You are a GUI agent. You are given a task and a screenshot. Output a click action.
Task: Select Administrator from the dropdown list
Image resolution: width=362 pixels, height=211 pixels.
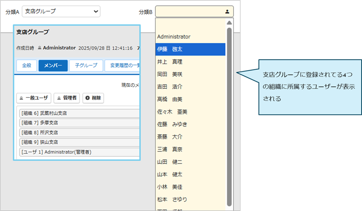click(x=174, y=37)
